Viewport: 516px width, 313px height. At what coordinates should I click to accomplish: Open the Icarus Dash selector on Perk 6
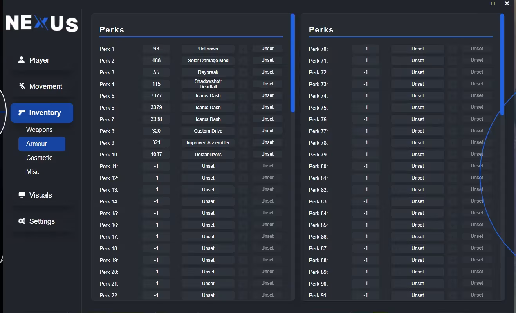pyautogui.click(x=208, y=107)
